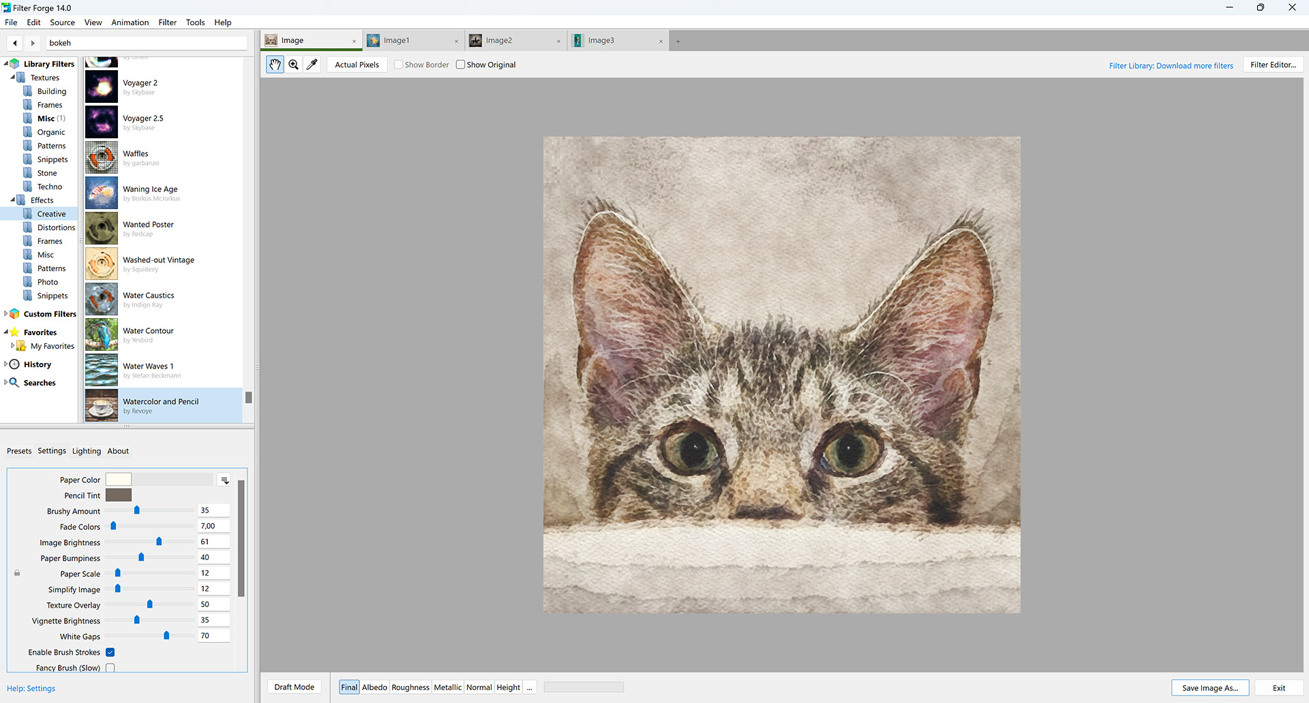1309x703 pixels.
Task: Collapse the Library Filters tree node
Action: 6,63
